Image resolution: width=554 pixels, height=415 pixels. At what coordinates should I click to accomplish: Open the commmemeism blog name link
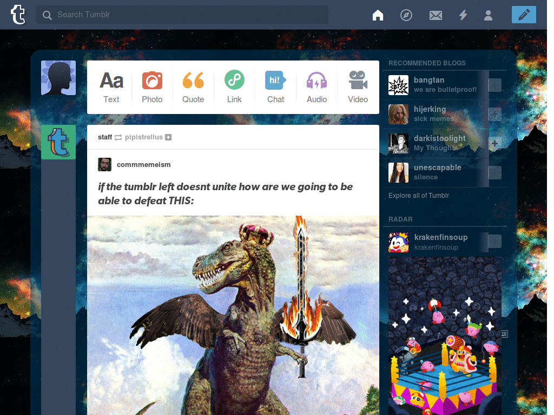[144, 165]
